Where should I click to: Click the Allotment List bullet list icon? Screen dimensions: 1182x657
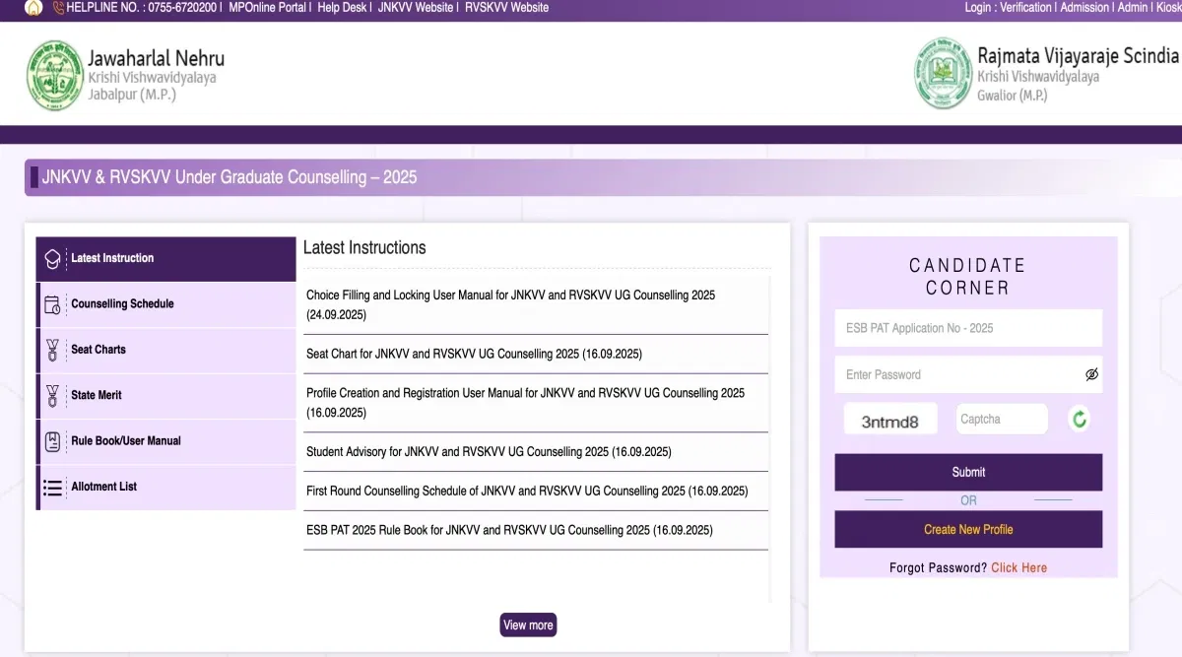53,487
